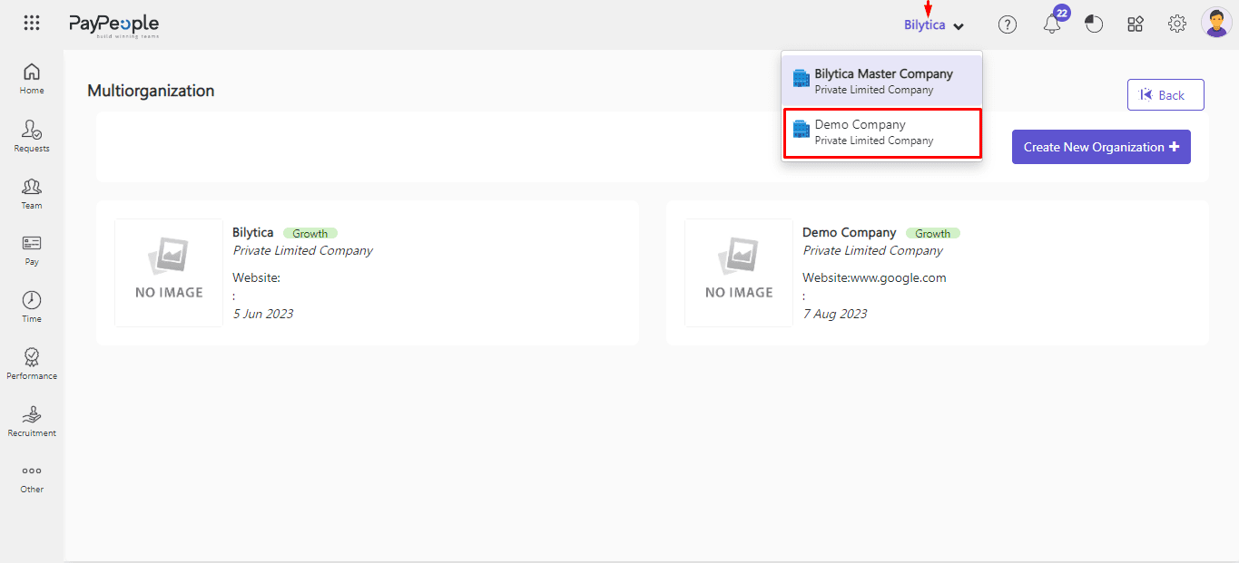Open notifications bell with 22 badge

click(1052, 24)
